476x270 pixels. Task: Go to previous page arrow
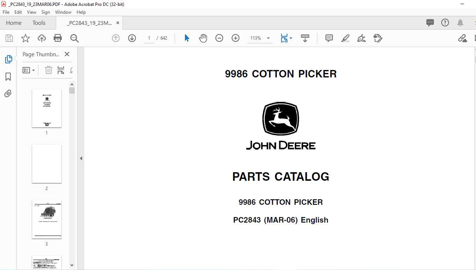tap(116, 38)
